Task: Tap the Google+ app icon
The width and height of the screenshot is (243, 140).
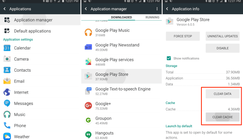Action: (88, 106)
